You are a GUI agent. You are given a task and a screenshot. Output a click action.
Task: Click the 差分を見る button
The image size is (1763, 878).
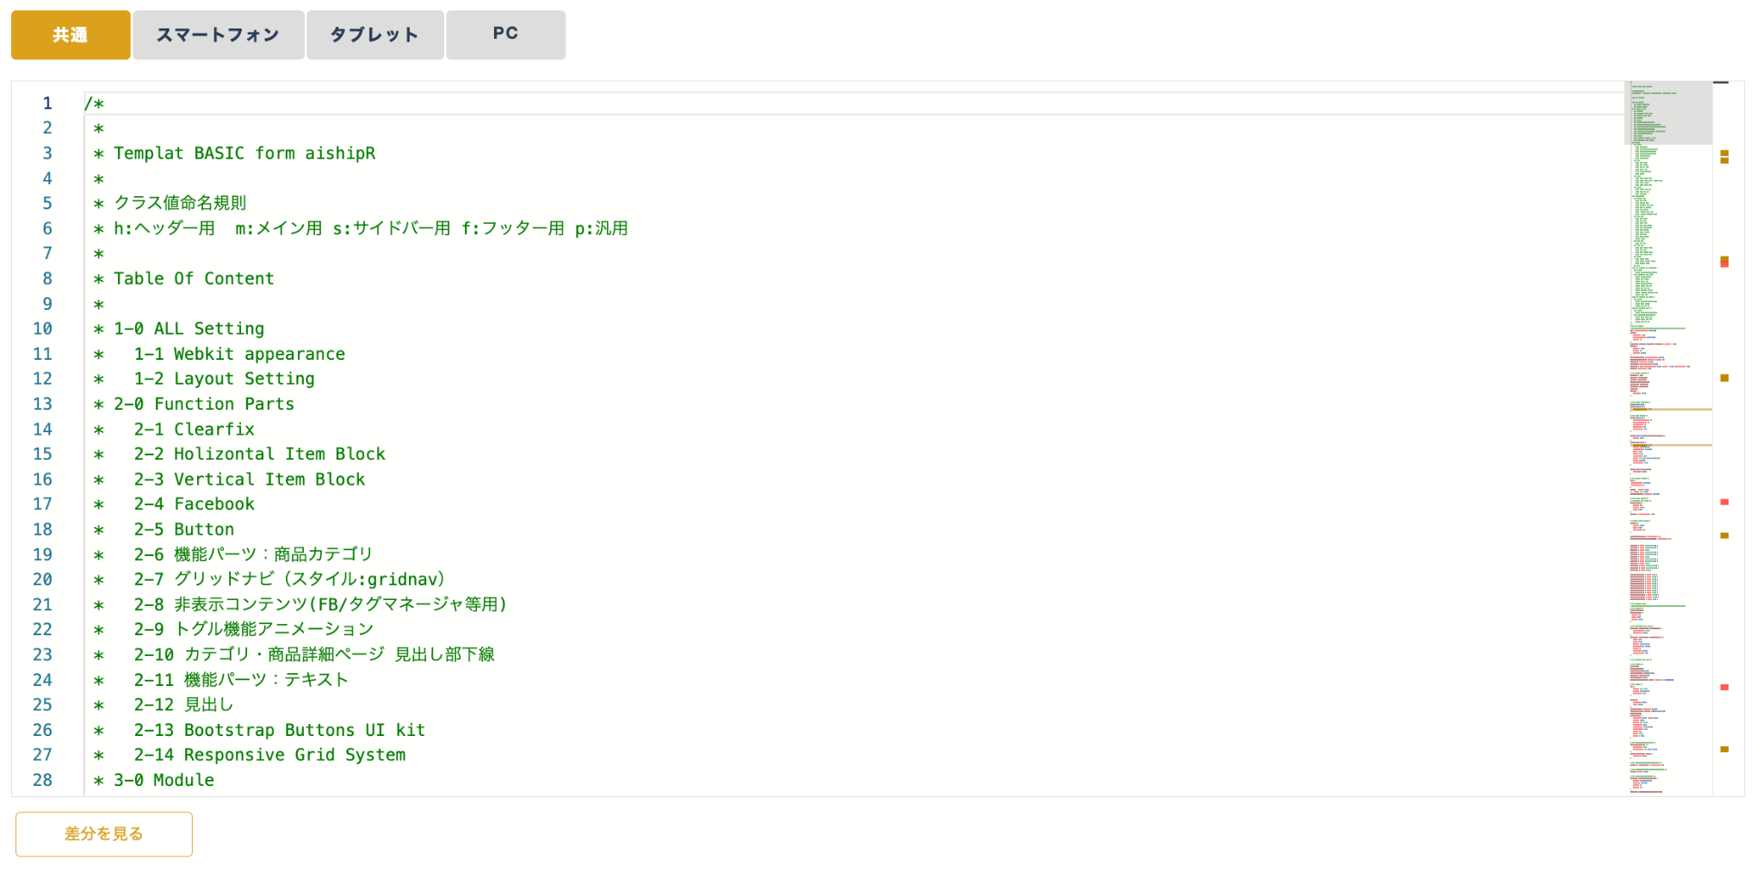coord(104,833)
